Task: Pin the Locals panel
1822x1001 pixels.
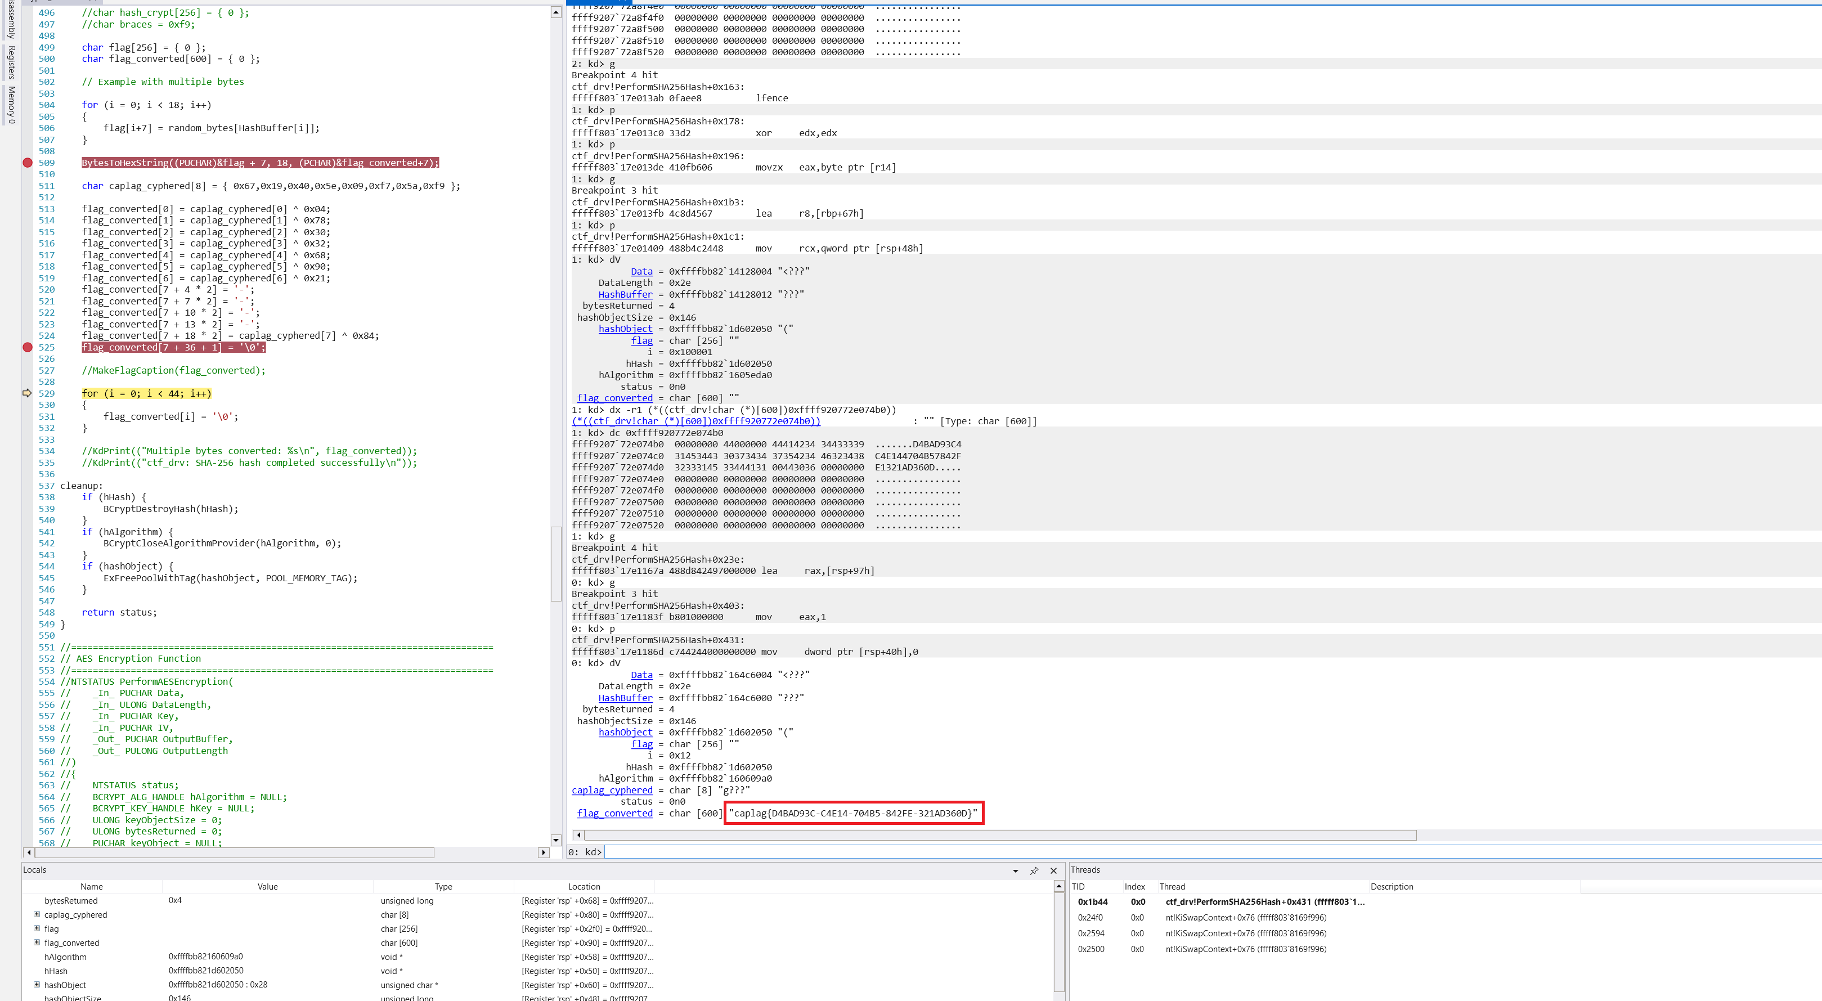Action: point(1034,871)
